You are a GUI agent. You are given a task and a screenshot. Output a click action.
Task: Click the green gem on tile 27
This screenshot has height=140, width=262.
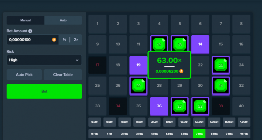139,85
